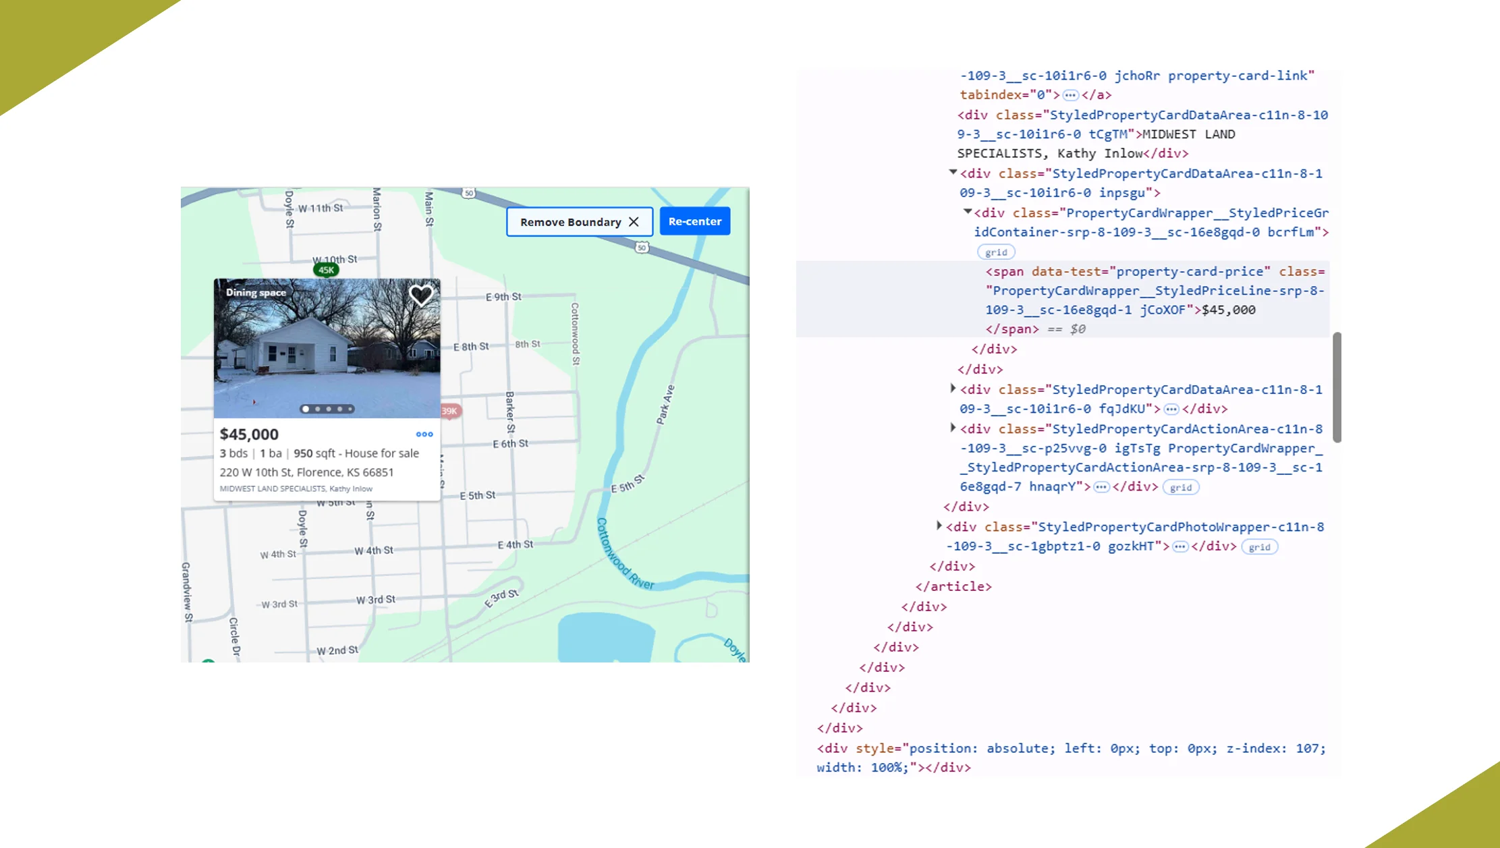Click the grid badge after gozkHT div

(1259, 547)
